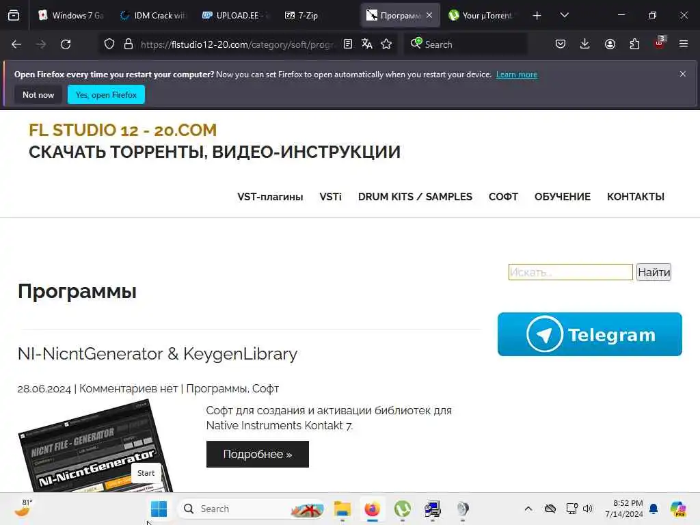Open the grey round taskbar app icon
700x525 pixels.
[x=463, y=509]
